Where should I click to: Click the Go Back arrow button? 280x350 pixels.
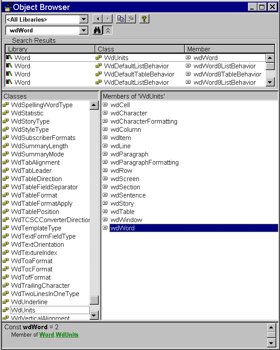(x=97, y=19)
